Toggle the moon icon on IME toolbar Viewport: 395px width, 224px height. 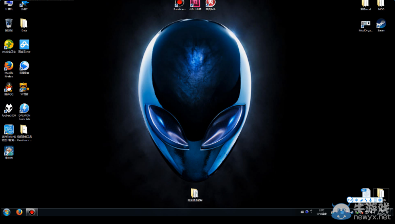[x=361, y=200]
